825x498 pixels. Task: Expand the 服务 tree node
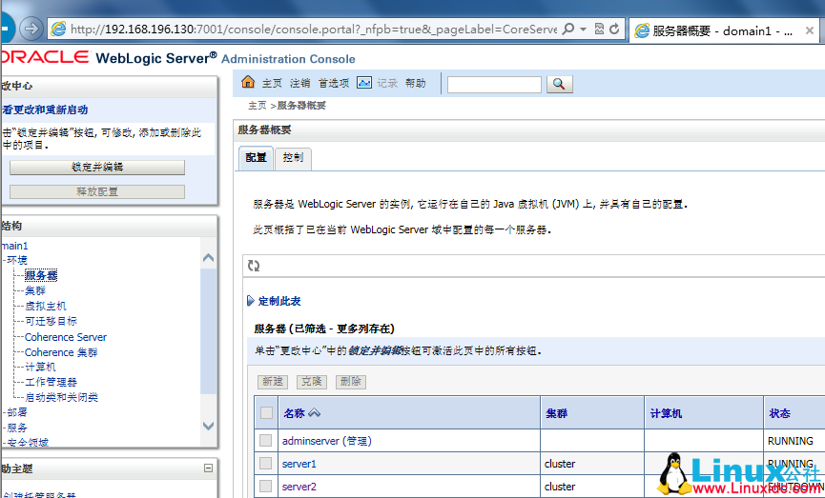[4, 428]
